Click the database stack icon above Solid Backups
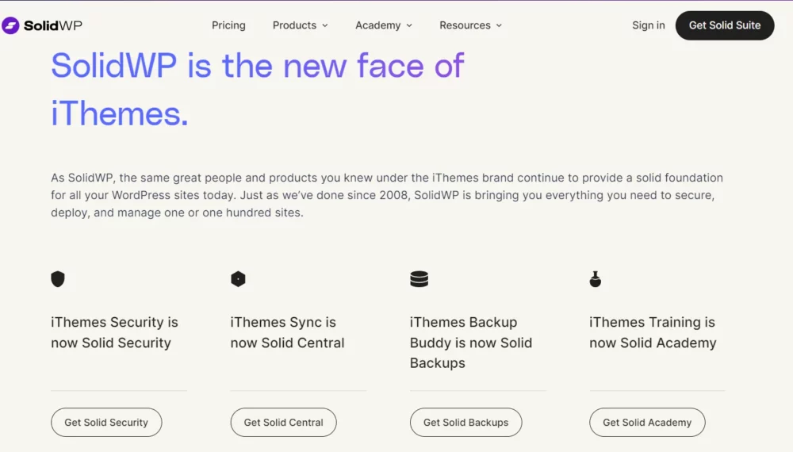 419,278
